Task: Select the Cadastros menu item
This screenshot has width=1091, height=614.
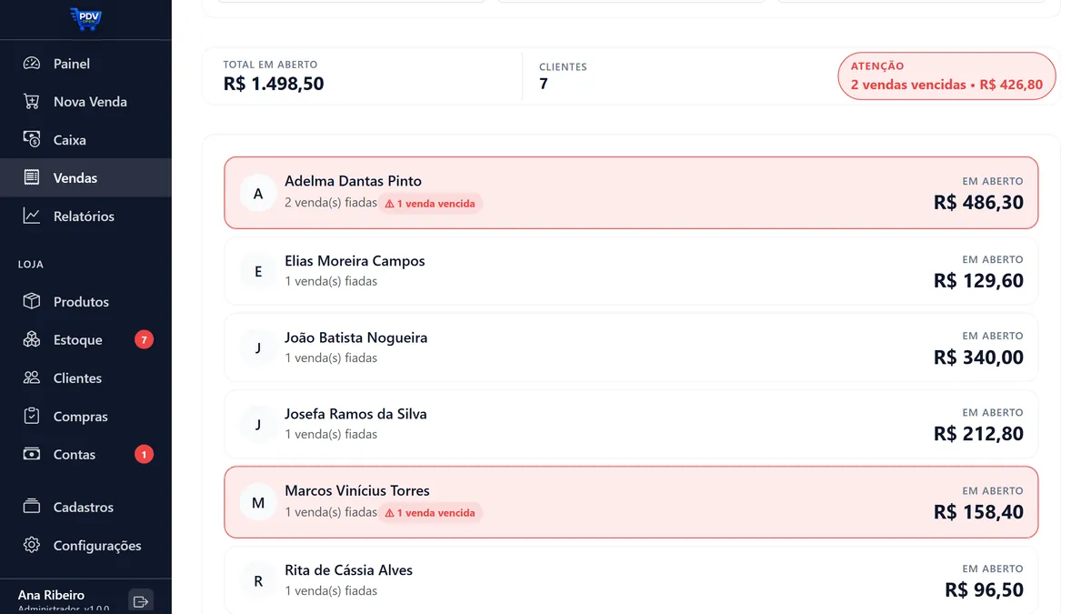Action: coord(85,508)
